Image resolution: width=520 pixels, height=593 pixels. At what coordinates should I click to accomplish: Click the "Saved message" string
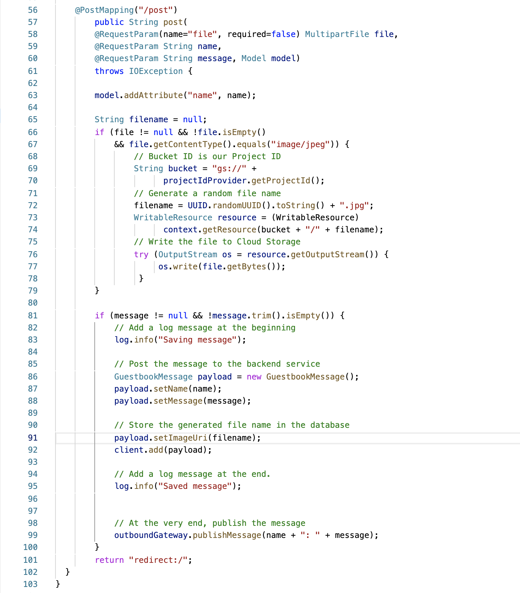click(195, 486)
